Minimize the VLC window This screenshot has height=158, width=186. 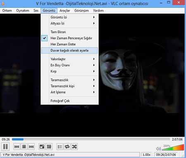[161, 2]
